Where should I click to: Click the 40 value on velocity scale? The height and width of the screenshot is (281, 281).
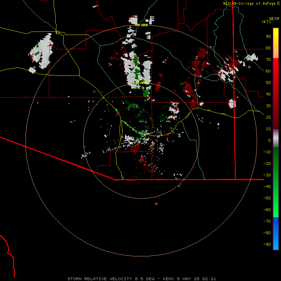(268, 94)
